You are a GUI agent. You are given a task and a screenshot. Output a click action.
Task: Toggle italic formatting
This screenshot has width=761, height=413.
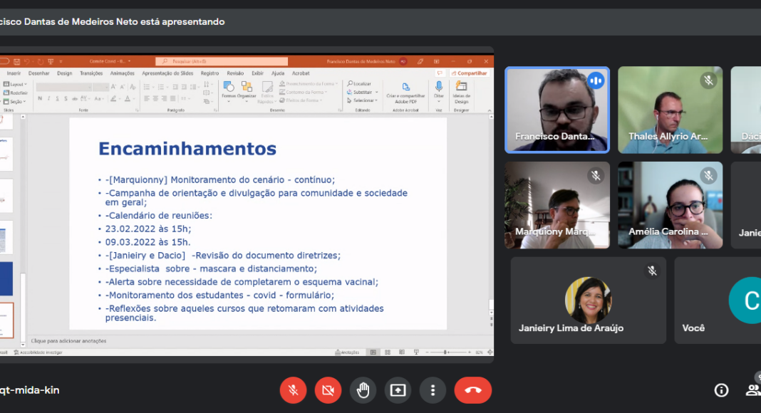tap(48, 99)
